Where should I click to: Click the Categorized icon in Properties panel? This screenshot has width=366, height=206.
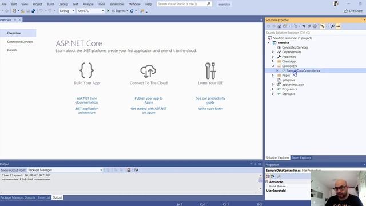(x=268, y=176)
